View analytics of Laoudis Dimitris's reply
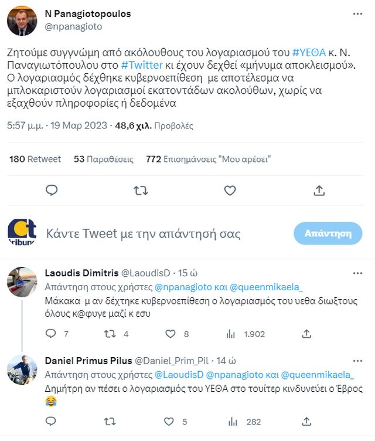Viewport: 375px width, 441px height. [232, 334]
